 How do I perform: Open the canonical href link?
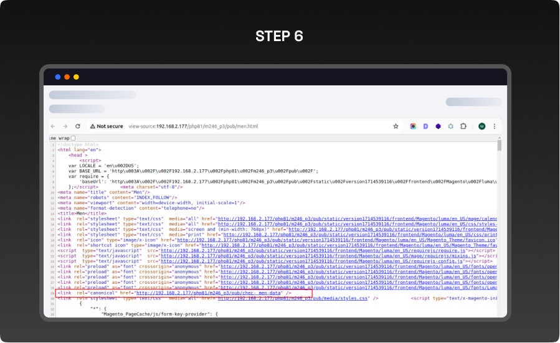(x=209, y=293)
